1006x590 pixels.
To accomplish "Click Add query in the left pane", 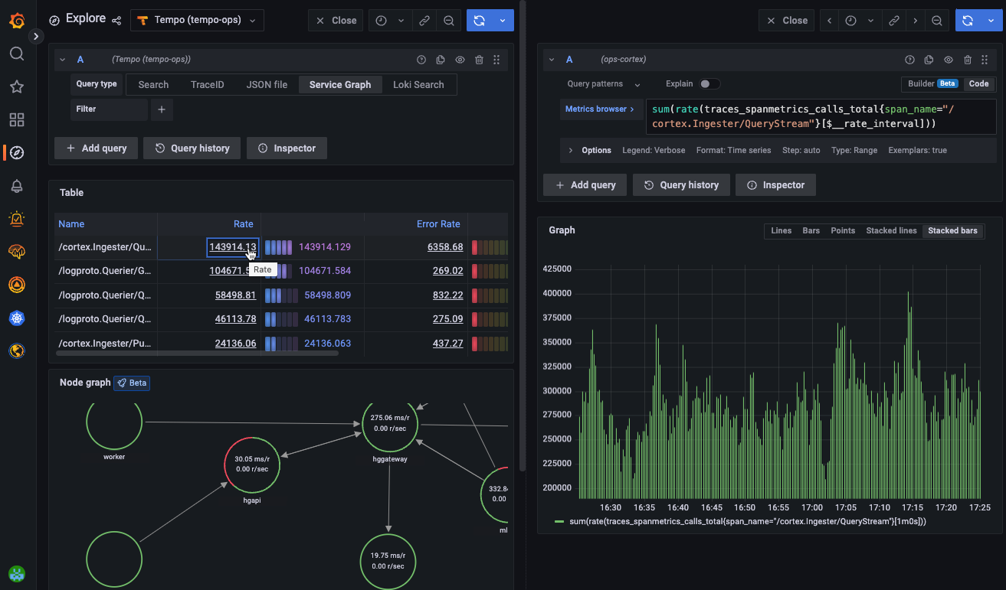I will pos(96,148).
